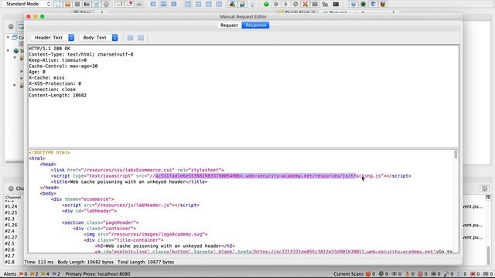Select channel row #1.24
The height and width of the screenshot is (278, 495).
pos(11,206)
